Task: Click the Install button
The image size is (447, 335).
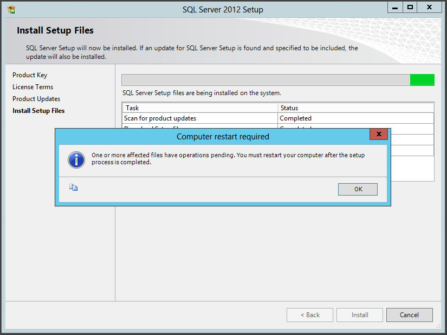Action: pos(360,315)
